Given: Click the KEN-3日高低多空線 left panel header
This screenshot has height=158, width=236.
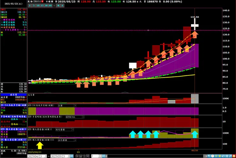Looking at the screenshot, I should tap(13, 105).
